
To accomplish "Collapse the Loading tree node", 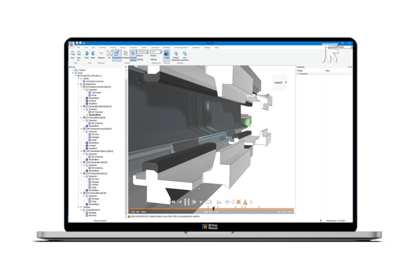I will tap(78, 79).
